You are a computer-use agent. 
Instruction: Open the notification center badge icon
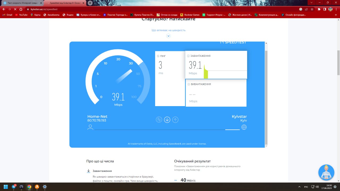pos(335,187)
